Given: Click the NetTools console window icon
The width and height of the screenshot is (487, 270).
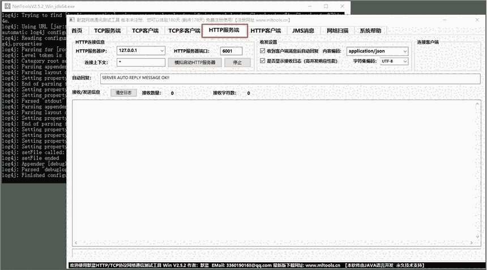Looking at the screenshot, I should (x=6, y=6).
